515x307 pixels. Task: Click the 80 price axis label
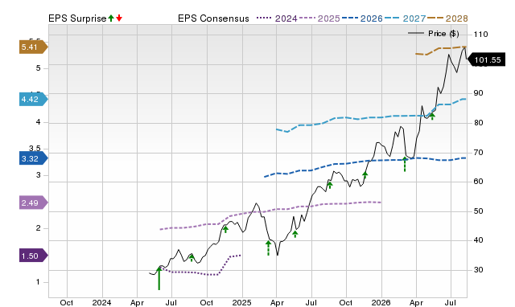tap(478, 123)
